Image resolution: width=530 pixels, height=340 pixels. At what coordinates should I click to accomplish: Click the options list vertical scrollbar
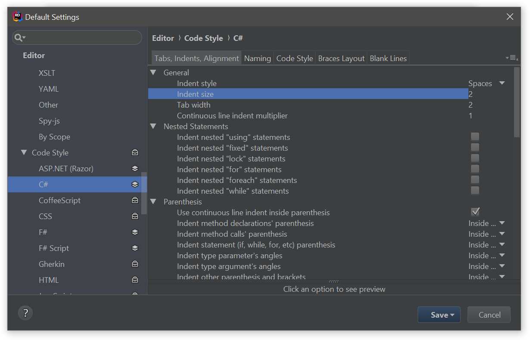click(517, 102)
